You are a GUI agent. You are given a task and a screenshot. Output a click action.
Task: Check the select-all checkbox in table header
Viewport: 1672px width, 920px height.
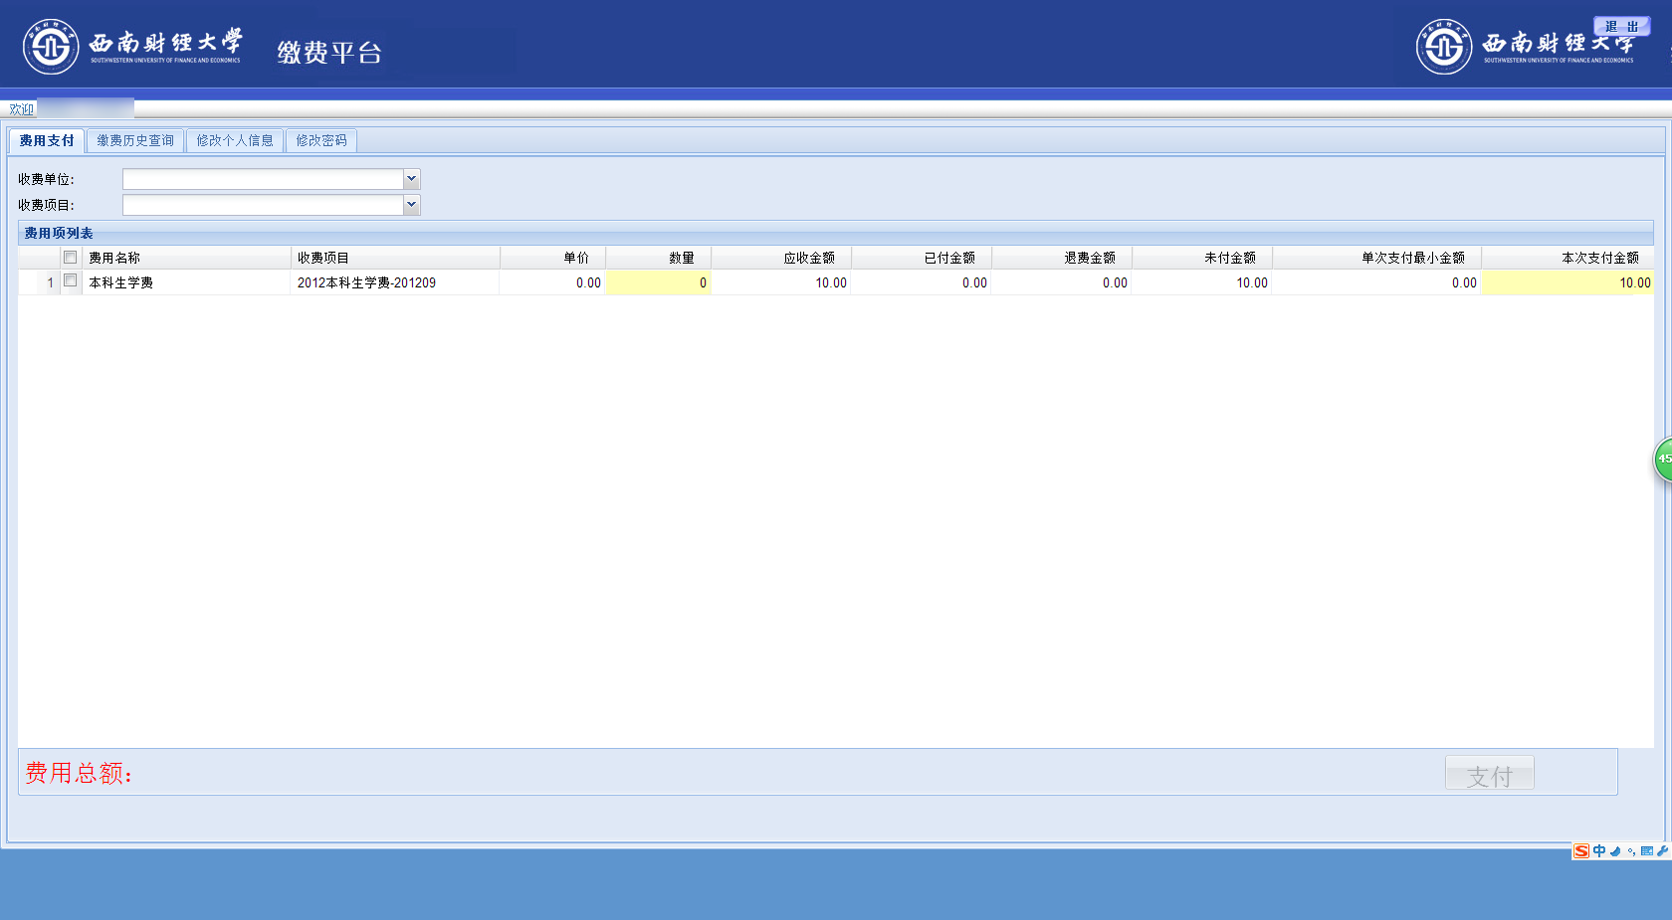click(x=71, y=258)
